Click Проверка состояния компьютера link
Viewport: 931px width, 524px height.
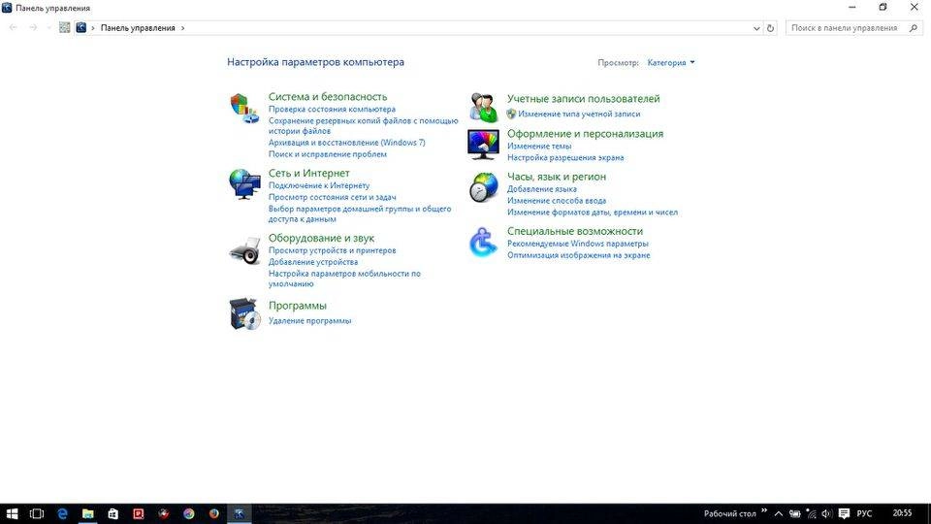332,110
